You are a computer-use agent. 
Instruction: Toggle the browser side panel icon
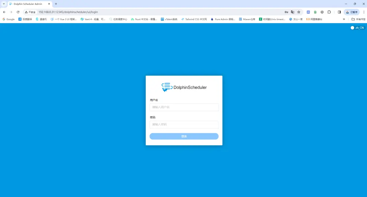(339, 12)
